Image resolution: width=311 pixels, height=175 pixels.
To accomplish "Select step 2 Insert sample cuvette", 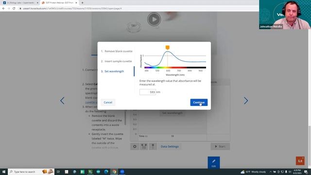I will pos(117,61).
